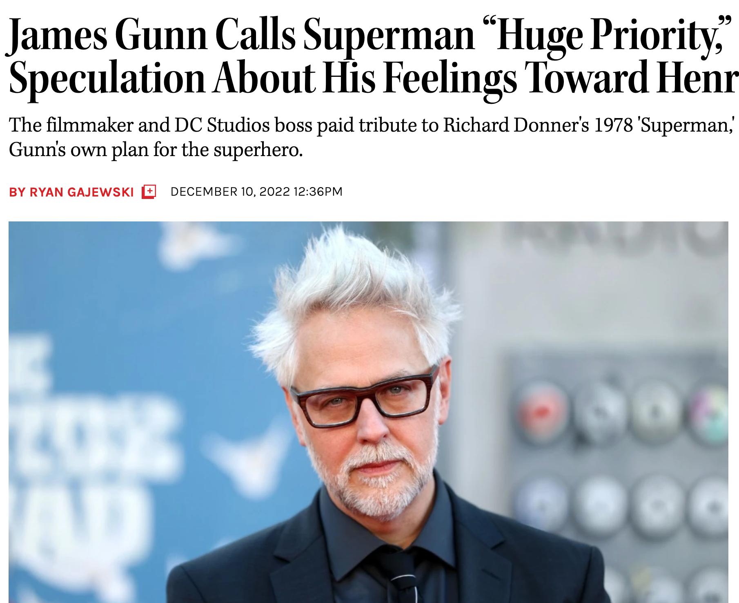Click the line 'Gunn's own plan for the superhero.'
This screenshot has width=739, height=603.
[x=156, y=151]
